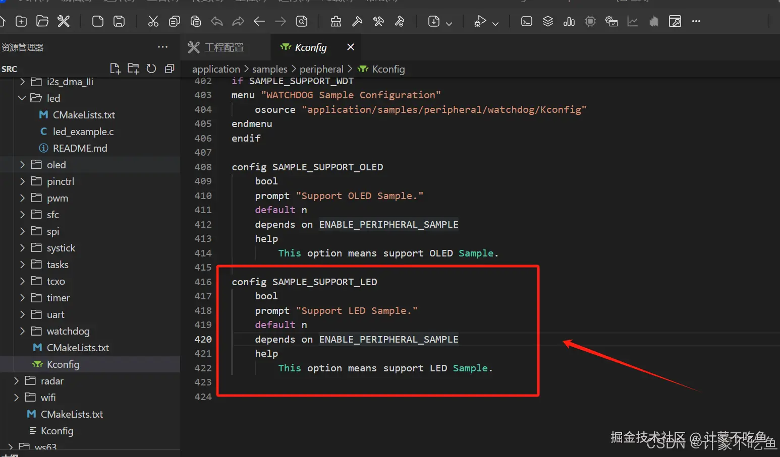780x457 pixels.
Task: Click the copy icon in toolbar
Action: click(175, 21)
